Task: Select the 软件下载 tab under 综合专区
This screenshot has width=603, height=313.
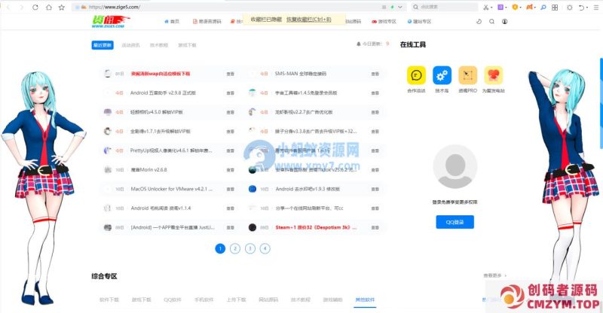Action: tap(109, 299)
